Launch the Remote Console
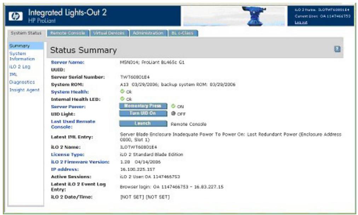The width and height of the screenshot is (358, 215). pyautogui.click(x=143, y=124)
